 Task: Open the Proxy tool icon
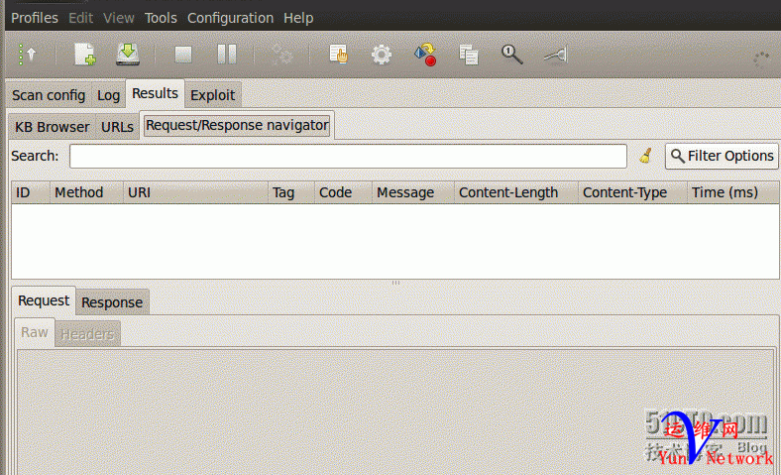pos(556,55)
